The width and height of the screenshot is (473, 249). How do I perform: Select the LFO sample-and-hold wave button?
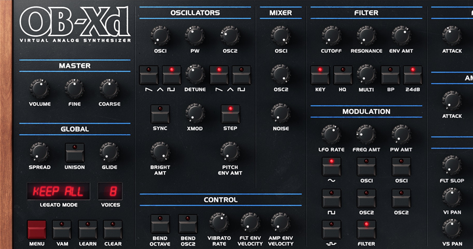click(x=331, y=230)
